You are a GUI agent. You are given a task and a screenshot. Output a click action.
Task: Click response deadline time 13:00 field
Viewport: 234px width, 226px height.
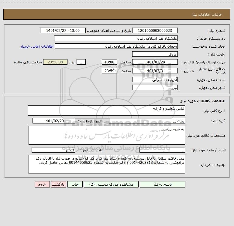coord(109,62)
